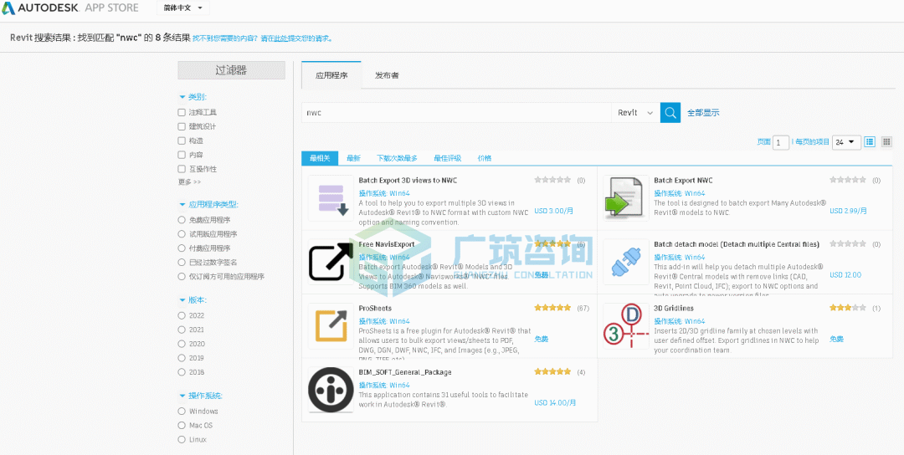Select version 2021 radio button

tap(182, 330)
